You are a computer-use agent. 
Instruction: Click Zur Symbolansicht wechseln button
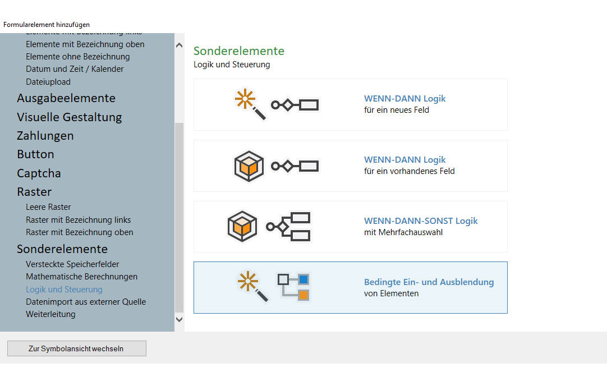click(x=76, y=348)
